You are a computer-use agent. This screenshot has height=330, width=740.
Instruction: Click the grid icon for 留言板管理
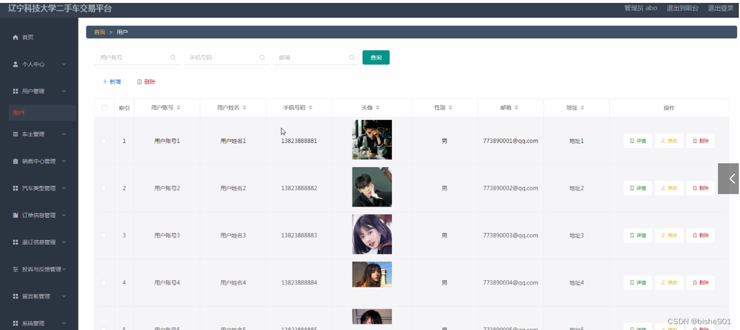[x=16, y=296]
